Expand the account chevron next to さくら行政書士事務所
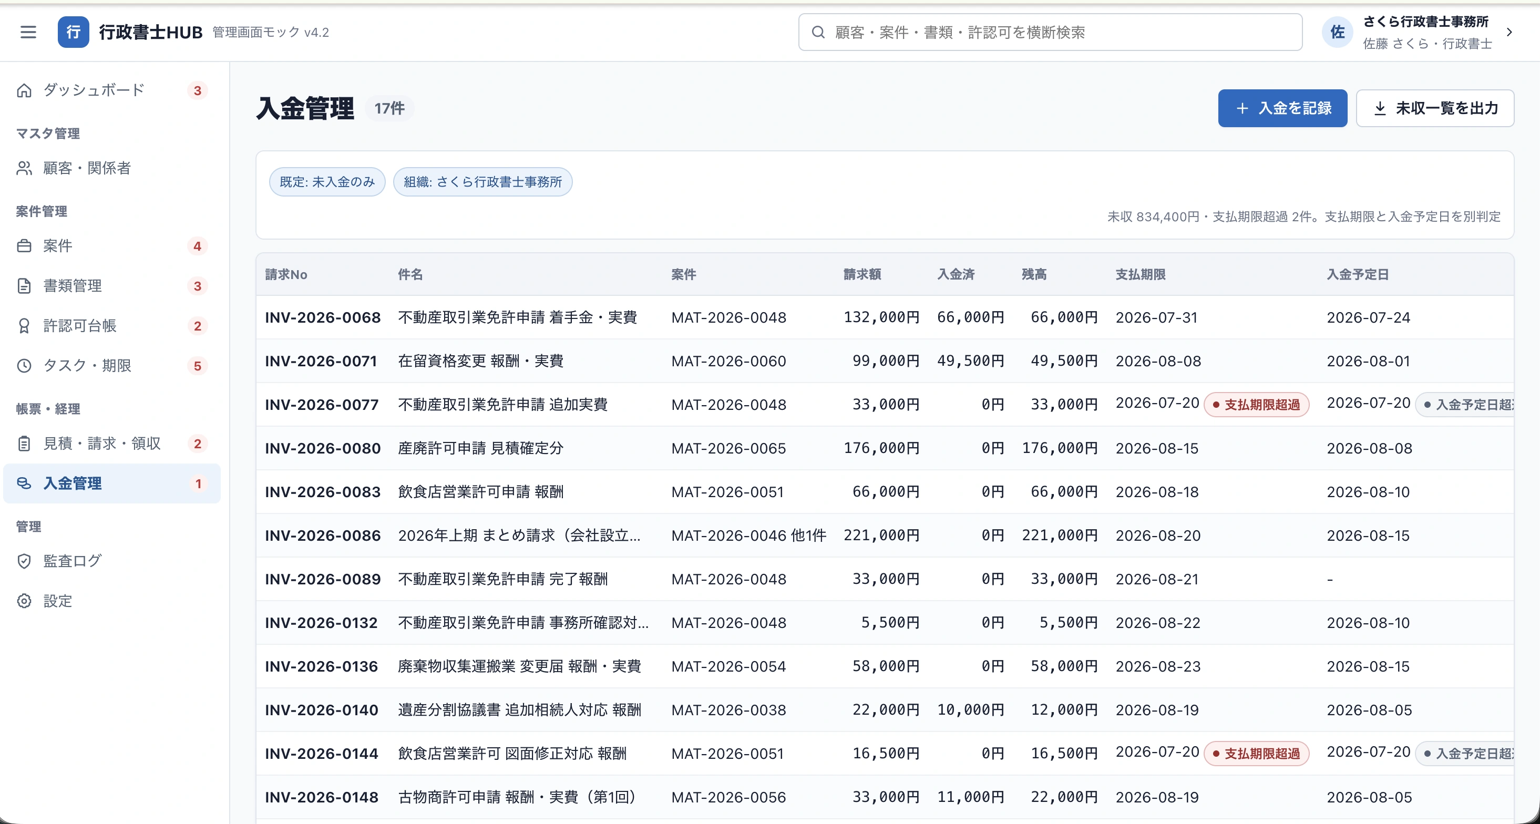Screen dimensions: 1540x824 point(1510,32)
